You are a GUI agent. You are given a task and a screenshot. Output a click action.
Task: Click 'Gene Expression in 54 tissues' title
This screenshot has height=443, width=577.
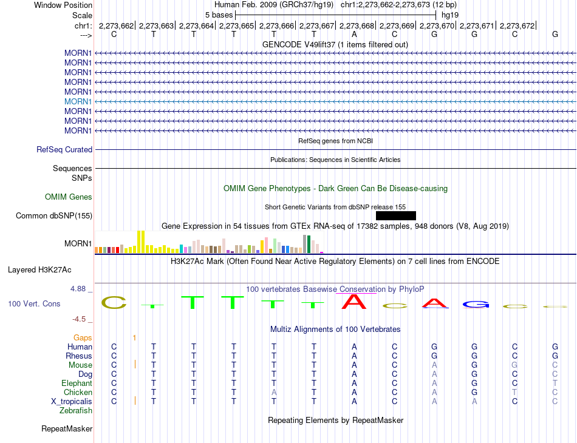point(335,226)
